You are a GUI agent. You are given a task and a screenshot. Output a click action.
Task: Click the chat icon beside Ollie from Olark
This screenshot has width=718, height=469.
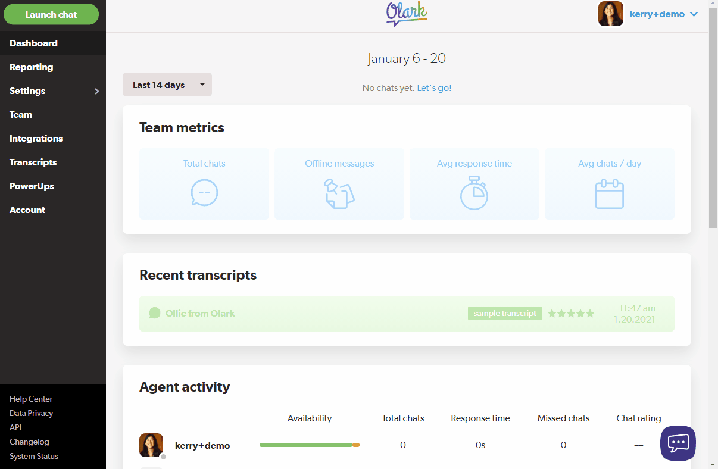click(x=155, y=313)
